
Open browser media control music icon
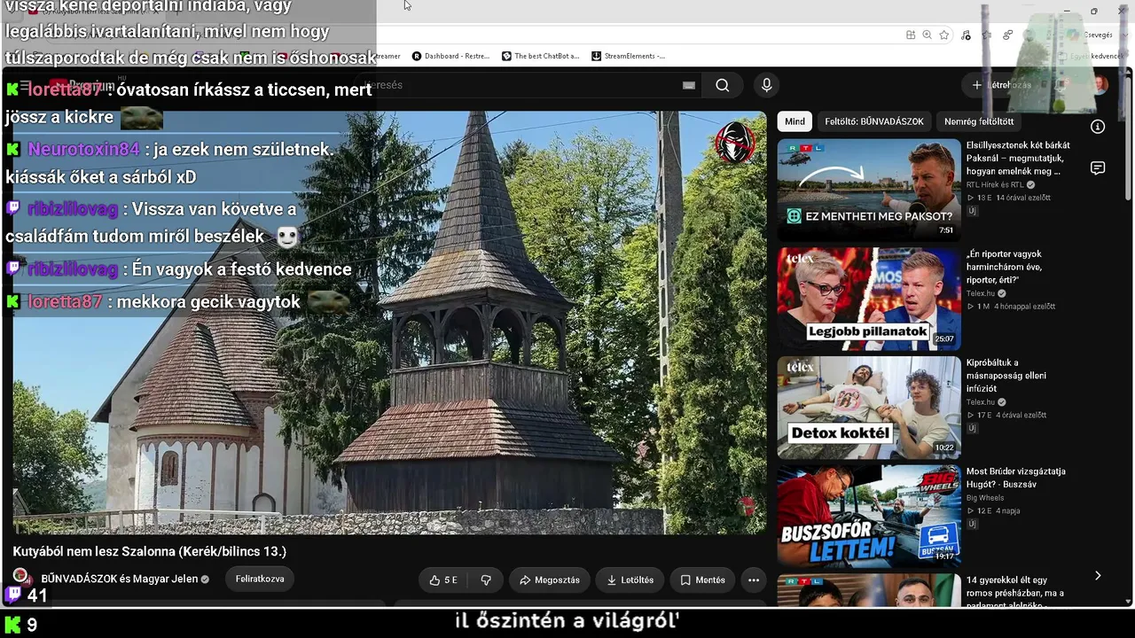[x=966, y=35]
